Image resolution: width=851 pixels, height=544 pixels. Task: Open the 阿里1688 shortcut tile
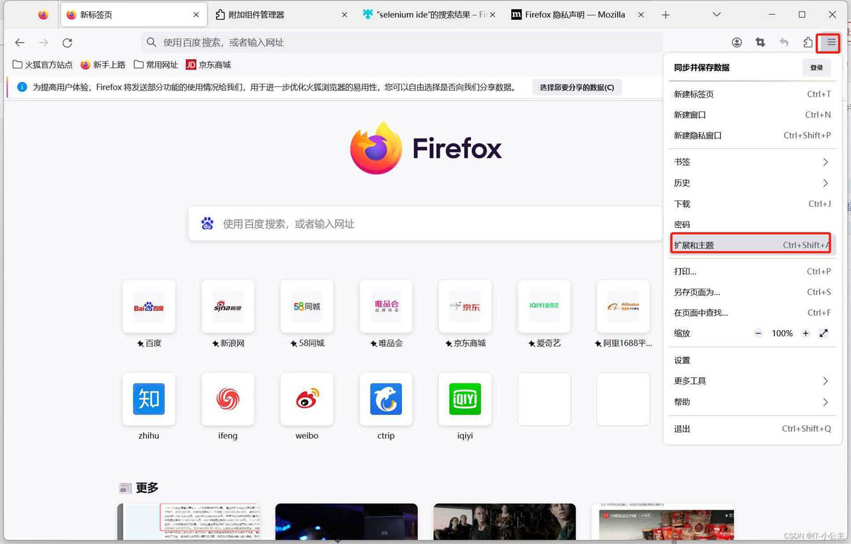point(623,306)
